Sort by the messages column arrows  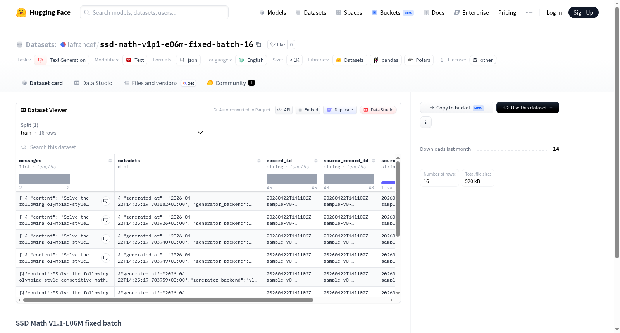click(110, 161)
